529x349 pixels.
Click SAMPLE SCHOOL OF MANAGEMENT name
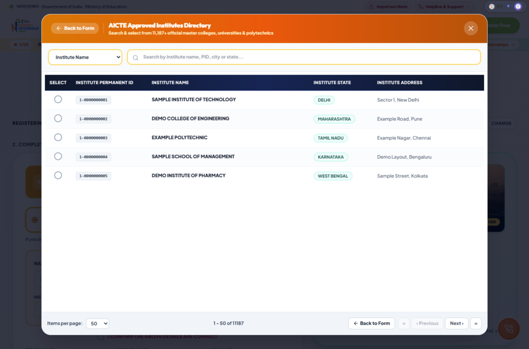click(x=193, y=156)
